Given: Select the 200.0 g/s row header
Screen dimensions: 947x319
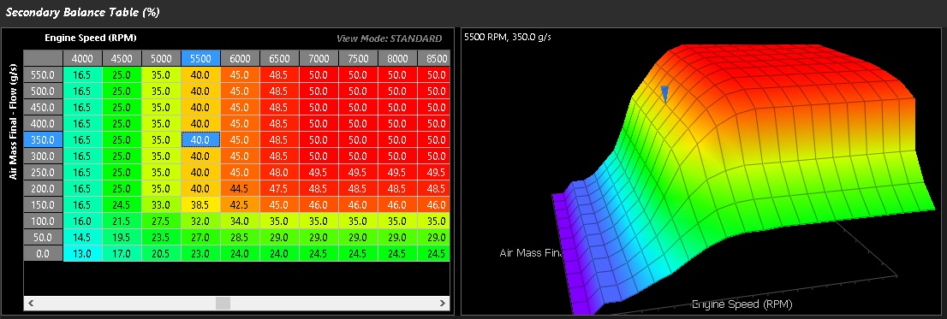Looking at the screenshot, I should (43, 188).
